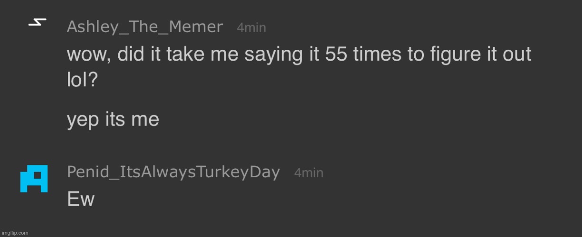Image resolution: width=582 pixels, height=237 pixels.
Task: Open Penid's blue pixel avatar icon
Action: (x=34, y=179)
